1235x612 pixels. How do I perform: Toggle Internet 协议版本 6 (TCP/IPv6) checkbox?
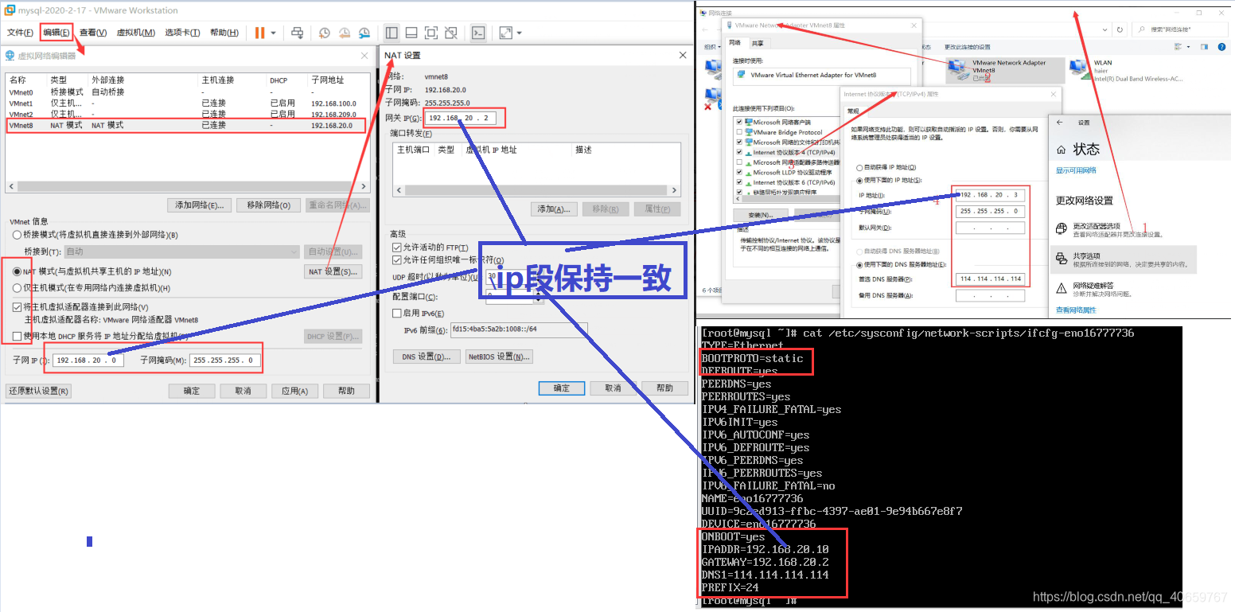[739, 182]
